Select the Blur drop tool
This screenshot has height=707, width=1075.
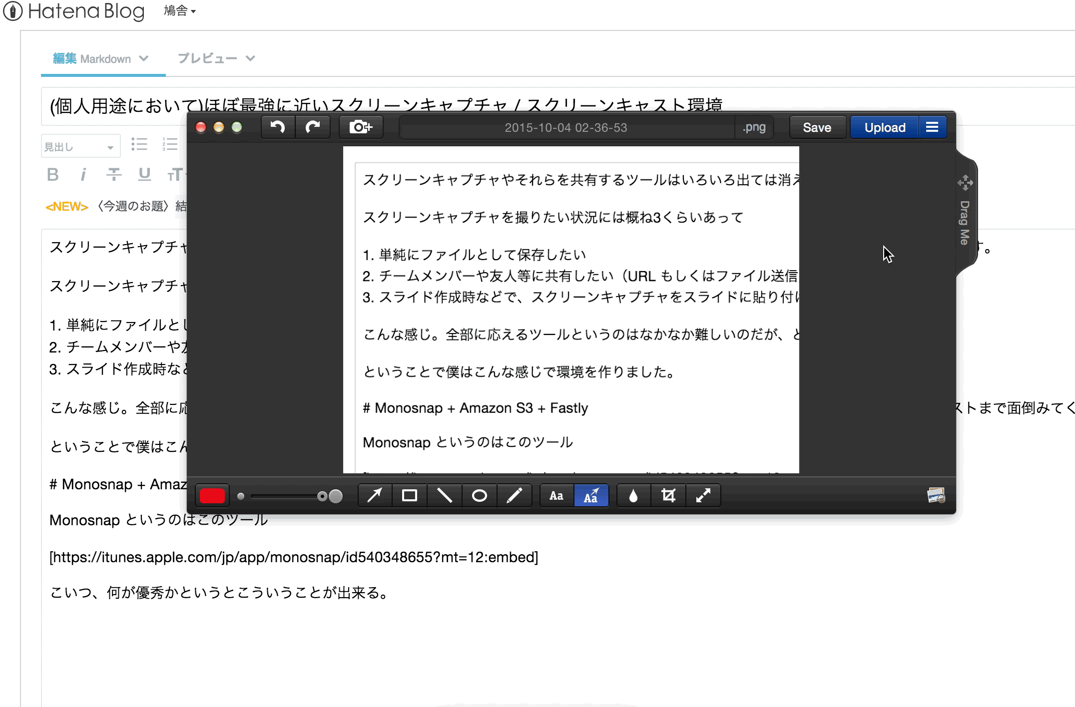tap(633, 496)
